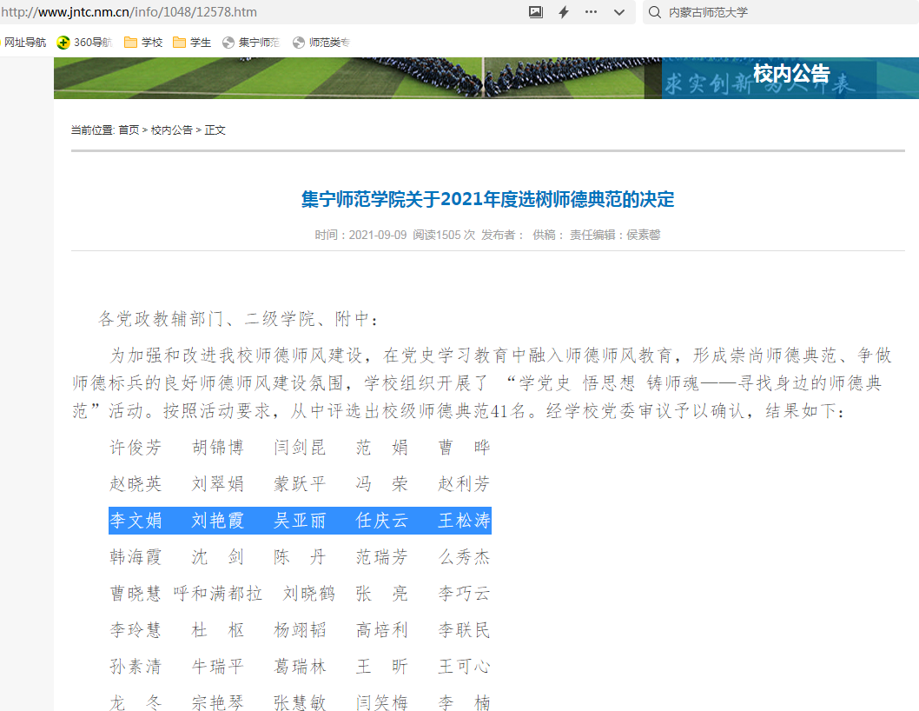
Task: Click the highlighted name 李文娟
Action: pos(136,521)
